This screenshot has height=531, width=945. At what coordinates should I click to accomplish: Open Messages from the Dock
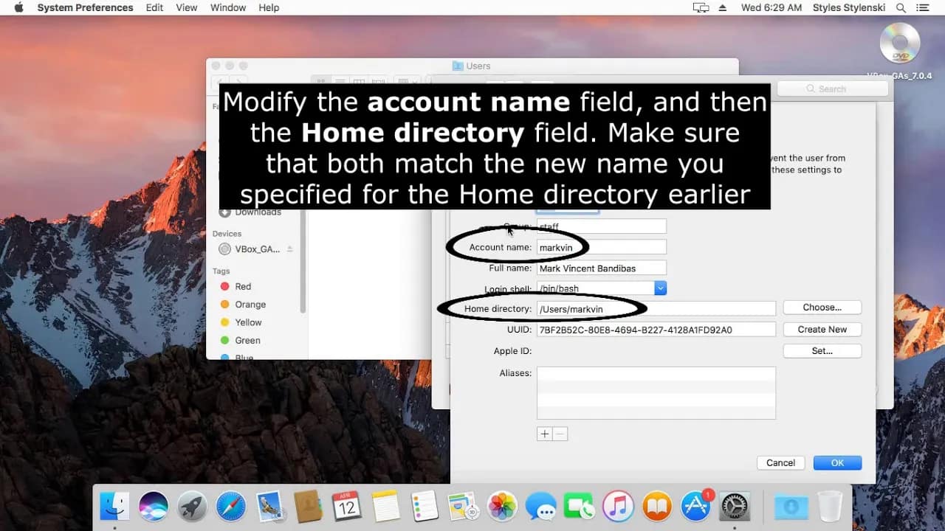tap(541, 507)
